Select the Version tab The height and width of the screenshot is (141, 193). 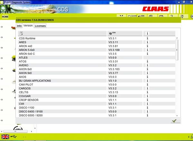point(28,25)
